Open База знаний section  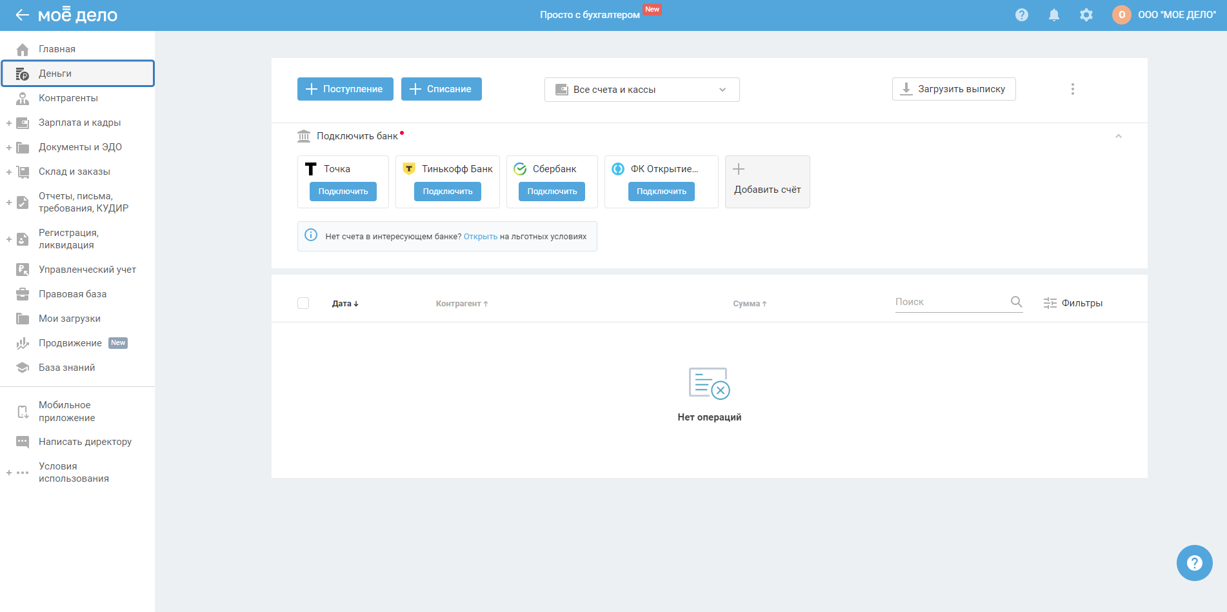pyautogui.click(x=77, y=368)
